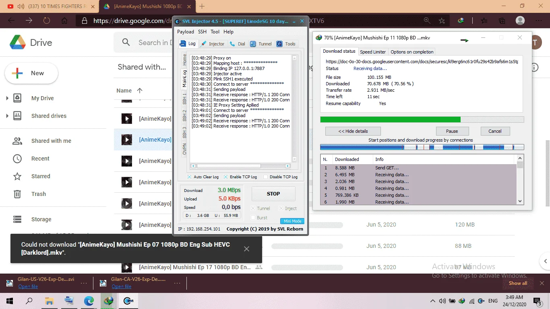Click browser favorites star icon

[442, 21]
